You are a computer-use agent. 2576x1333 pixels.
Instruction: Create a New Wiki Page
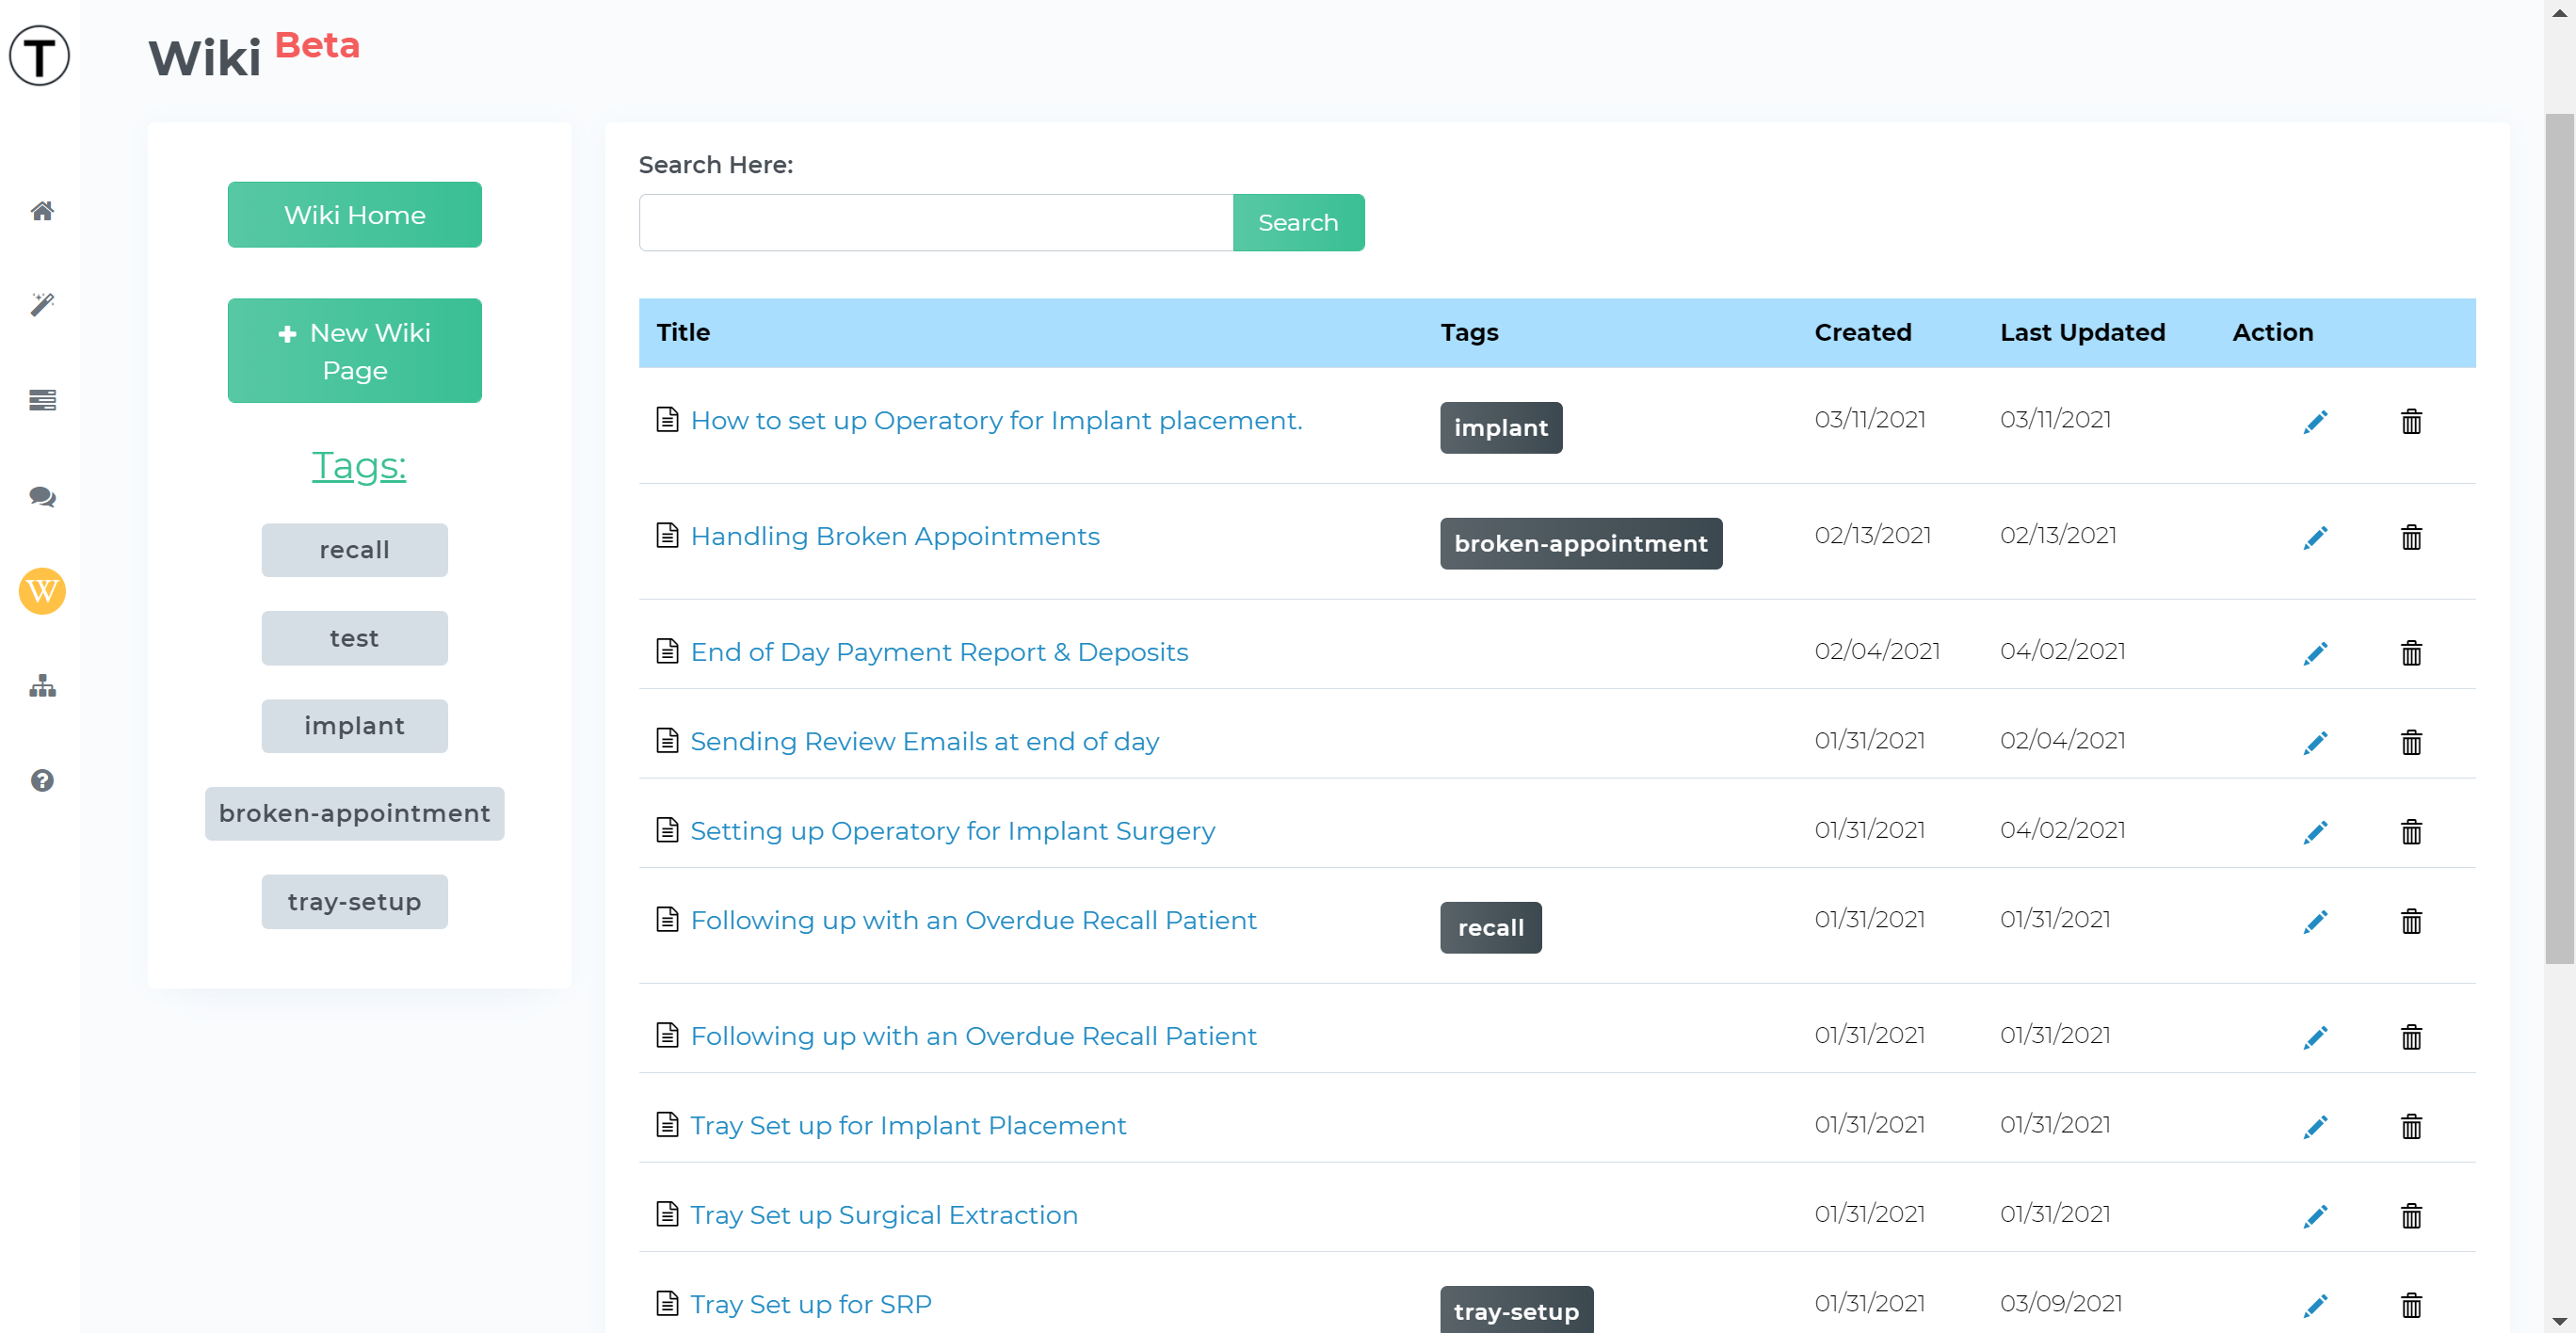[x=354, y=351]
